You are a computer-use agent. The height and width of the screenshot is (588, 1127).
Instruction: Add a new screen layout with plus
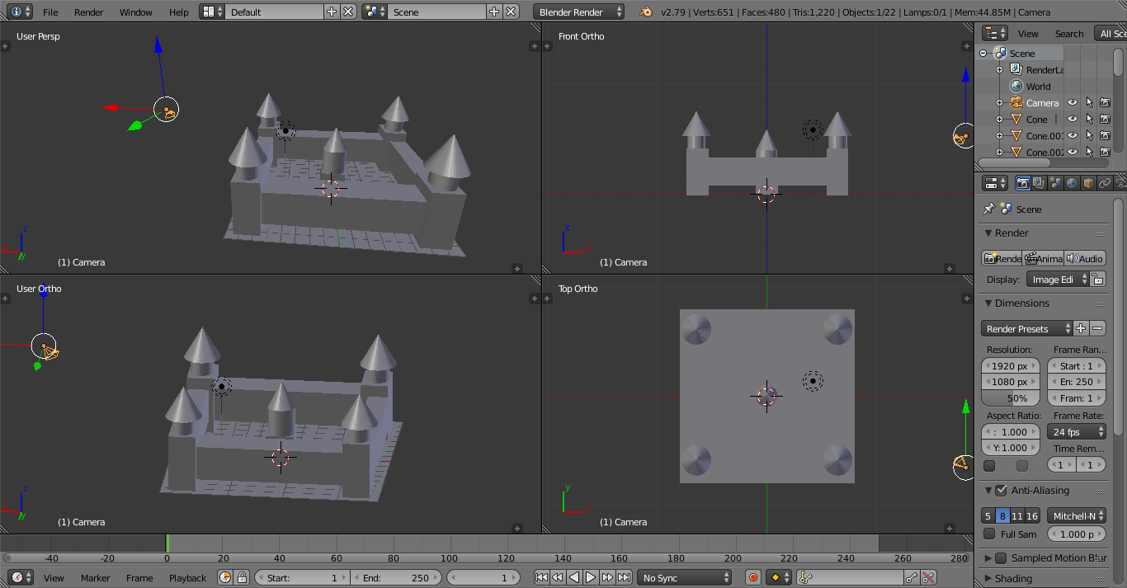tap(332, 12)
